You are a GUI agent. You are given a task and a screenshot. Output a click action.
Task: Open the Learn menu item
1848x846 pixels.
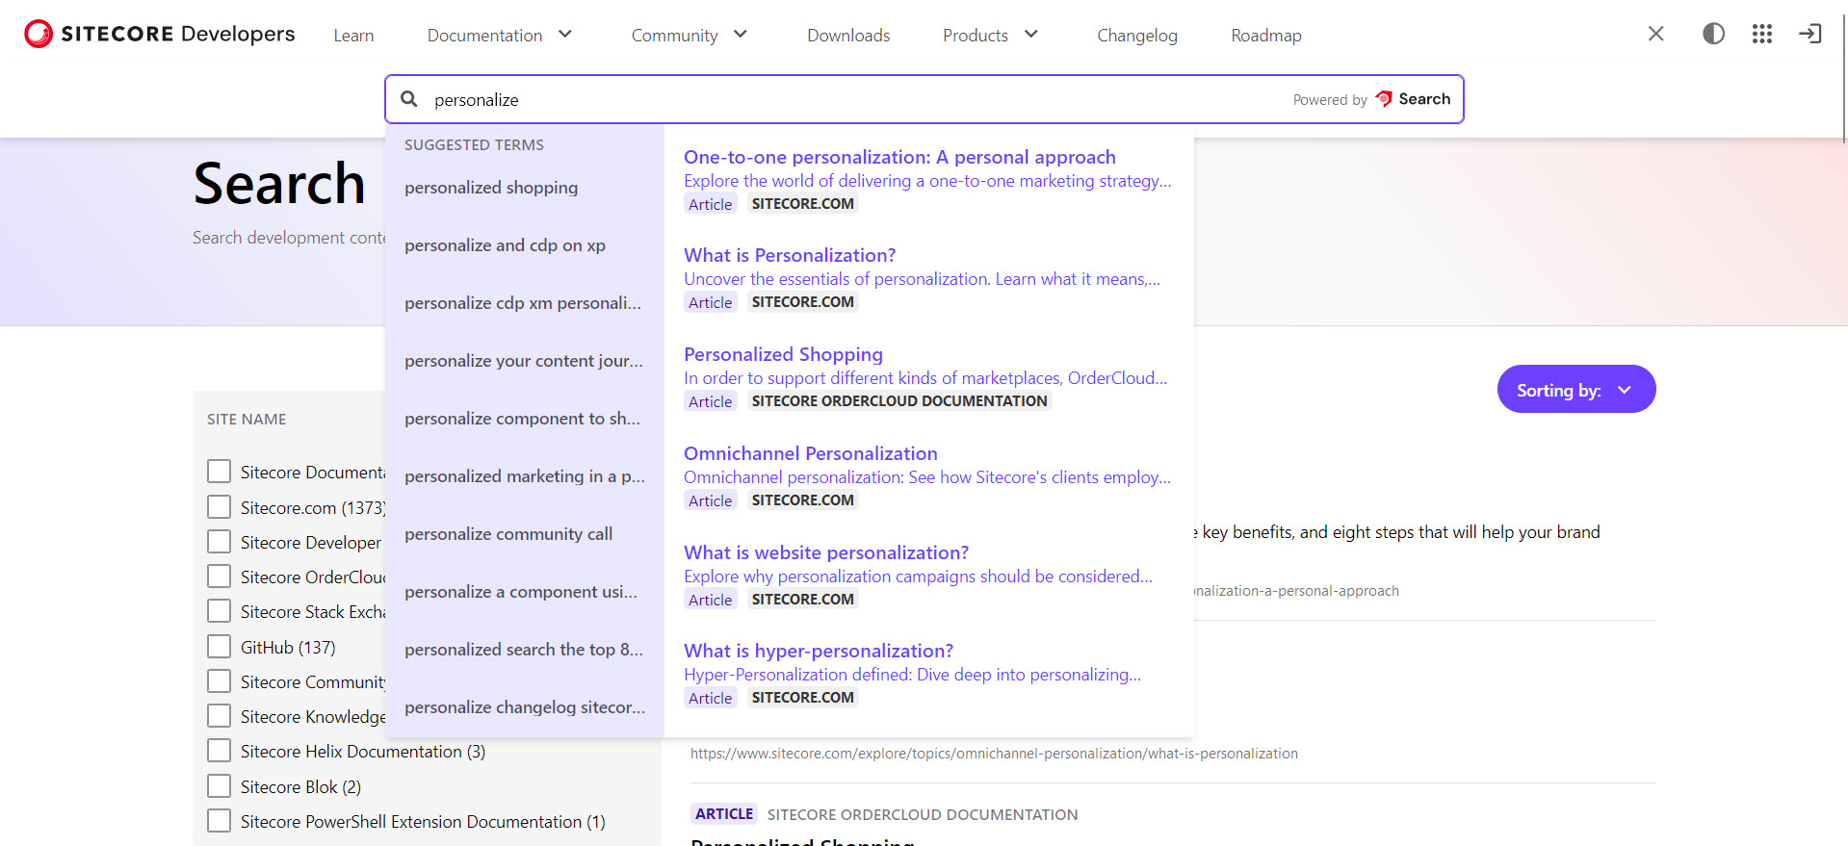tap(353, 36)
